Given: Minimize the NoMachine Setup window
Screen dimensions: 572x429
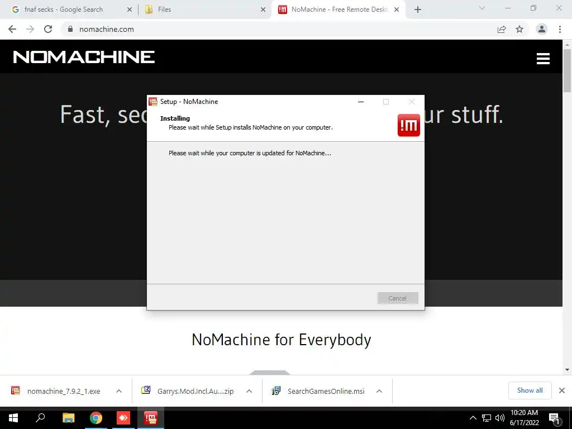Looking at the screenshot, I should point(361,102).
